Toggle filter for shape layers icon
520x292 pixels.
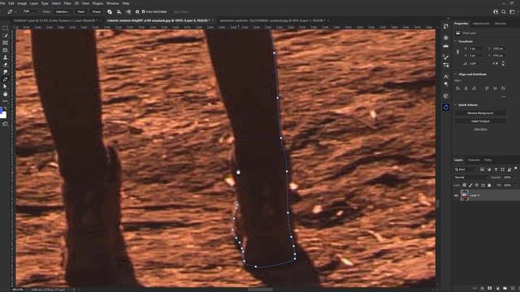tap(502, 170)
